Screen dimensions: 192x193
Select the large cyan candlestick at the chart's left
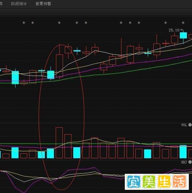(15, 78)
